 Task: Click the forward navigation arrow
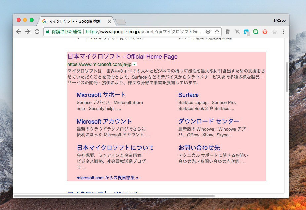(x=28, y=32)
